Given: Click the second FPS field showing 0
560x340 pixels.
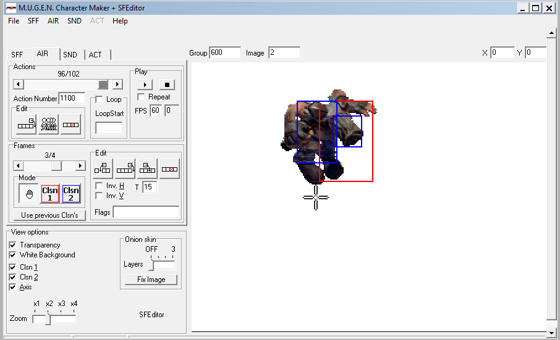Looking at the screenshot, I should coord(171,110).
